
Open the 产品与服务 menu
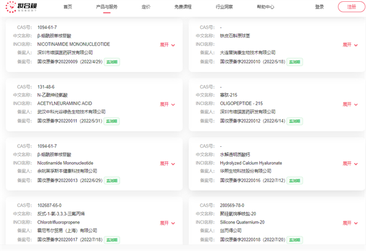107,7
